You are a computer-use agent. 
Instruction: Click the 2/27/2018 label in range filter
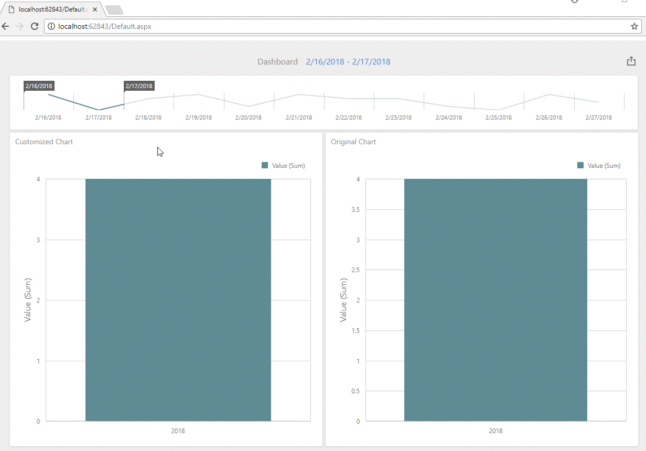599,117
